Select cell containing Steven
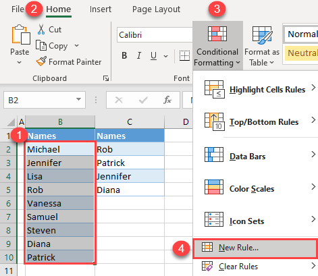Image resolution: width=318 pixels, height=276 pixels. pyautogui.click(x=60, y=230)
